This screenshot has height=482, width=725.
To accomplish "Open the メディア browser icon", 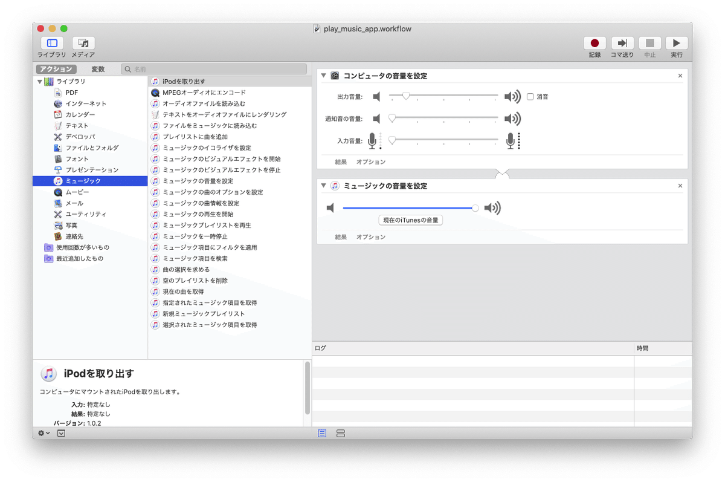I will (83, 43).
